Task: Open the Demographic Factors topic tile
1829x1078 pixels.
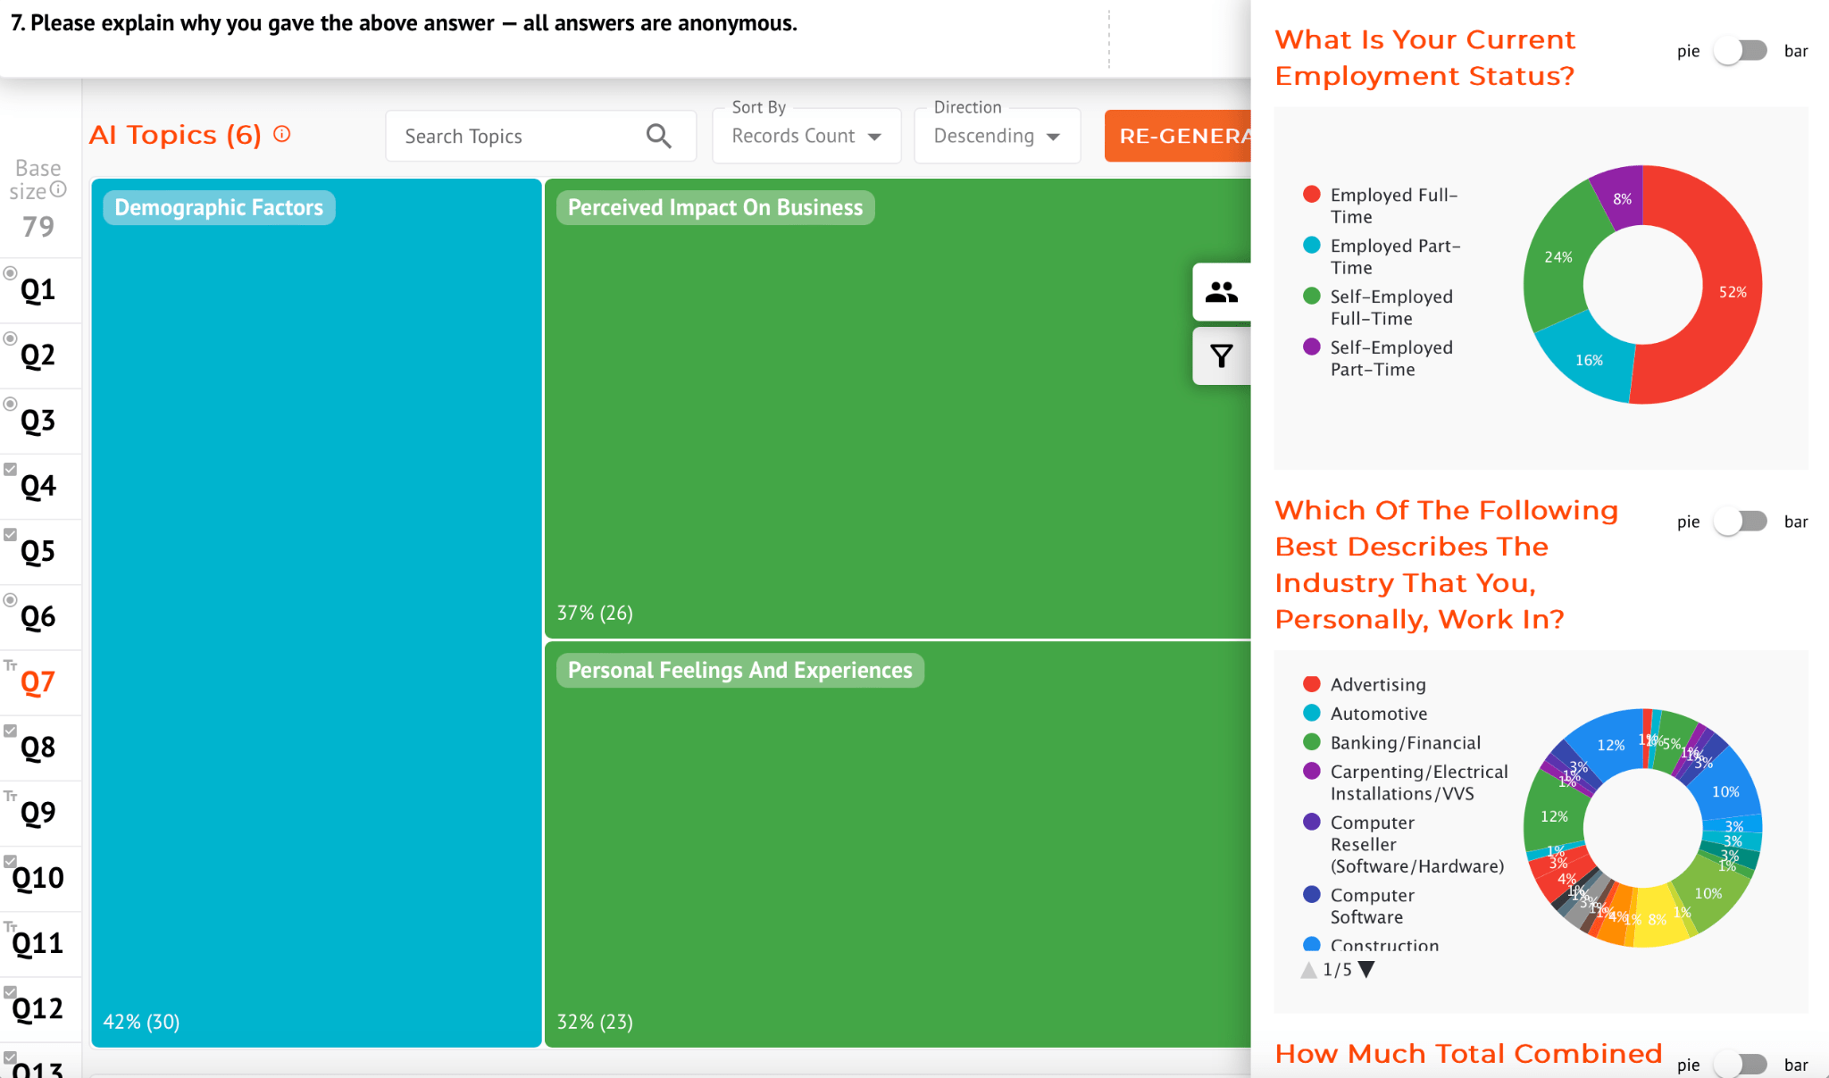Action: tap(220, 207)
